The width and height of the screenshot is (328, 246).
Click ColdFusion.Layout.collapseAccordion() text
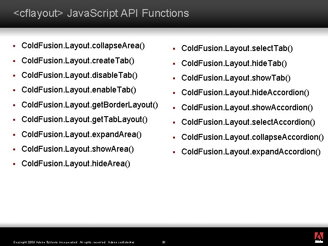(x=252, y=137)
